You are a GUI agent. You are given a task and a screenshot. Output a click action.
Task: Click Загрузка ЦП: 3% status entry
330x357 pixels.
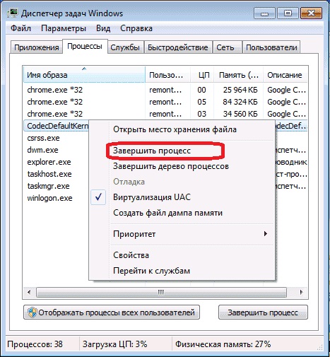coord(114,344)
